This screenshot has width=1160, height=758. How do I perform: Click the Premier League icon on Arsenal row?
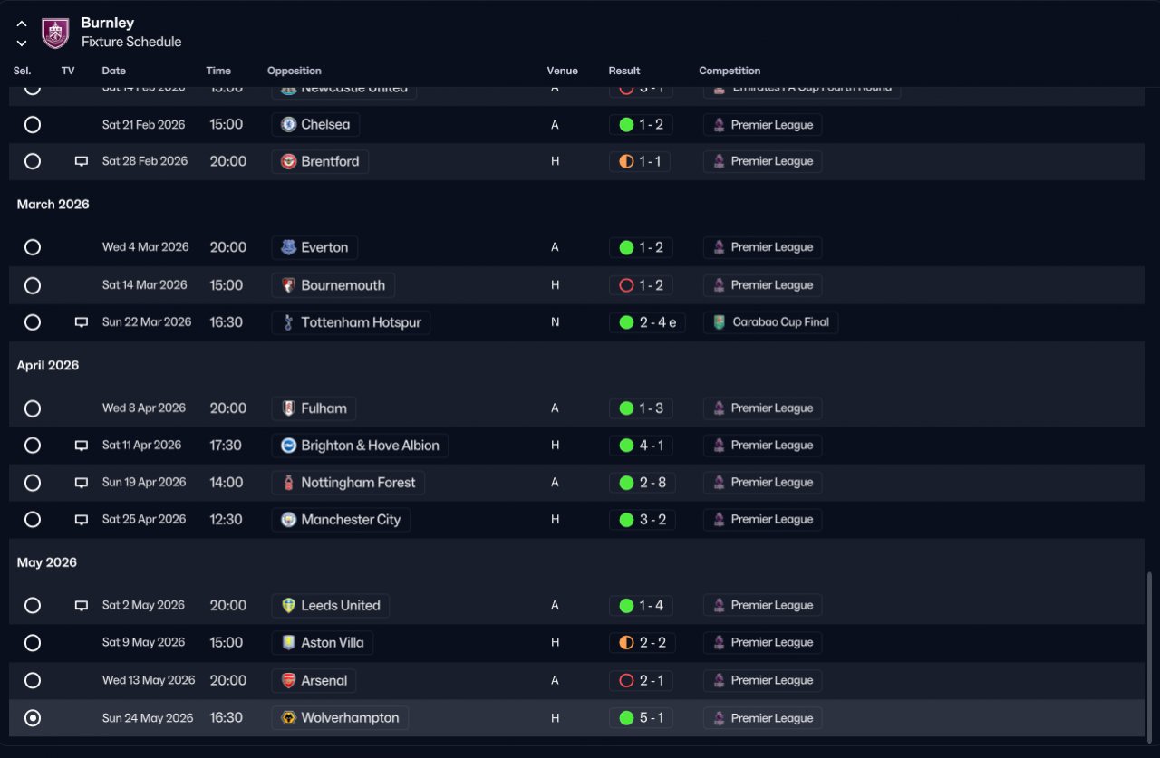(x=719, y=680)
